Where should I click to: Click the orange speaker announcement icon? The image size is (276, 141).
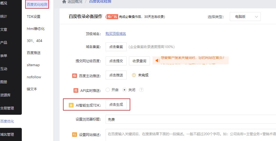click(158, 61)
